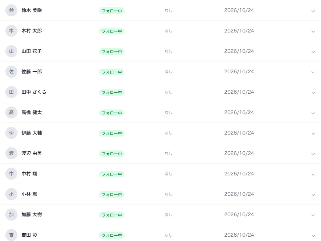The height and width of the screenshot is (241, 321).
Task: Click the 伊 avatar for 伊藤 大輔
Action: 11,133
